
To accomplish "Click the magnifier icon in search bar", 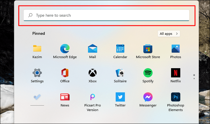I will 30,15.
